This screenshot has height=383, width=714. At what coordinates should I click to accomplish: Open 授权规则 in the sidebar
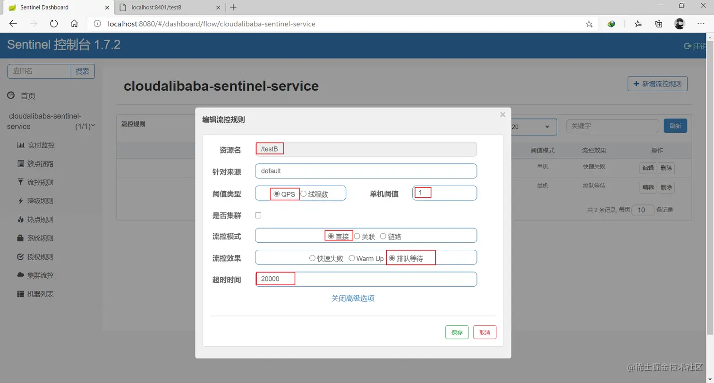[x=41, y=257]
